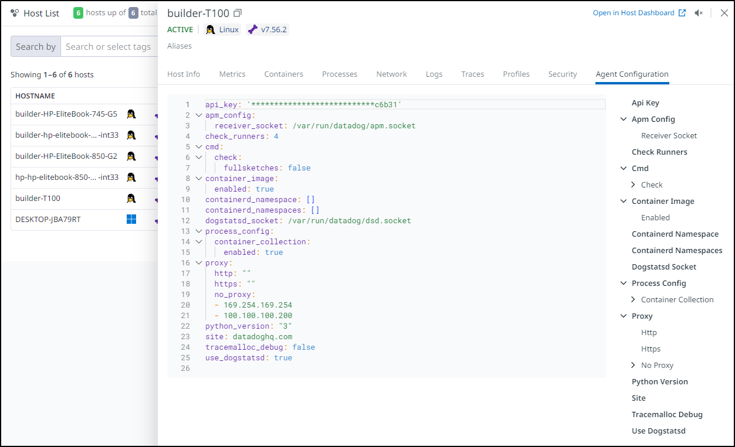Collapse Apm Config in outline

click(624, 119)
